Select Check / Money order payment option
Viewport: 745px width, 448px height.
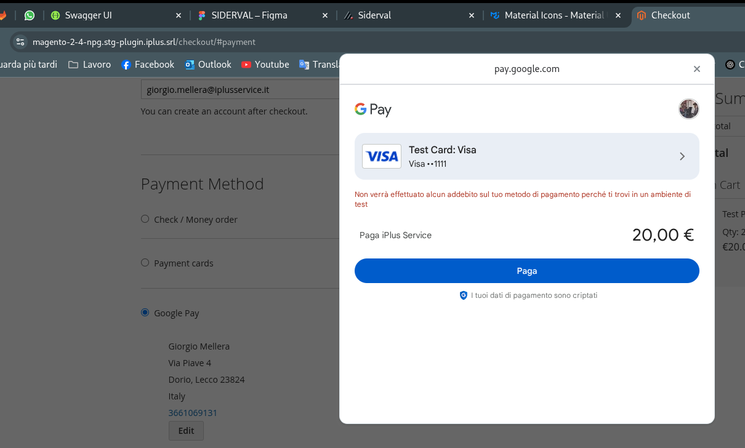click(x=145, y=219)
